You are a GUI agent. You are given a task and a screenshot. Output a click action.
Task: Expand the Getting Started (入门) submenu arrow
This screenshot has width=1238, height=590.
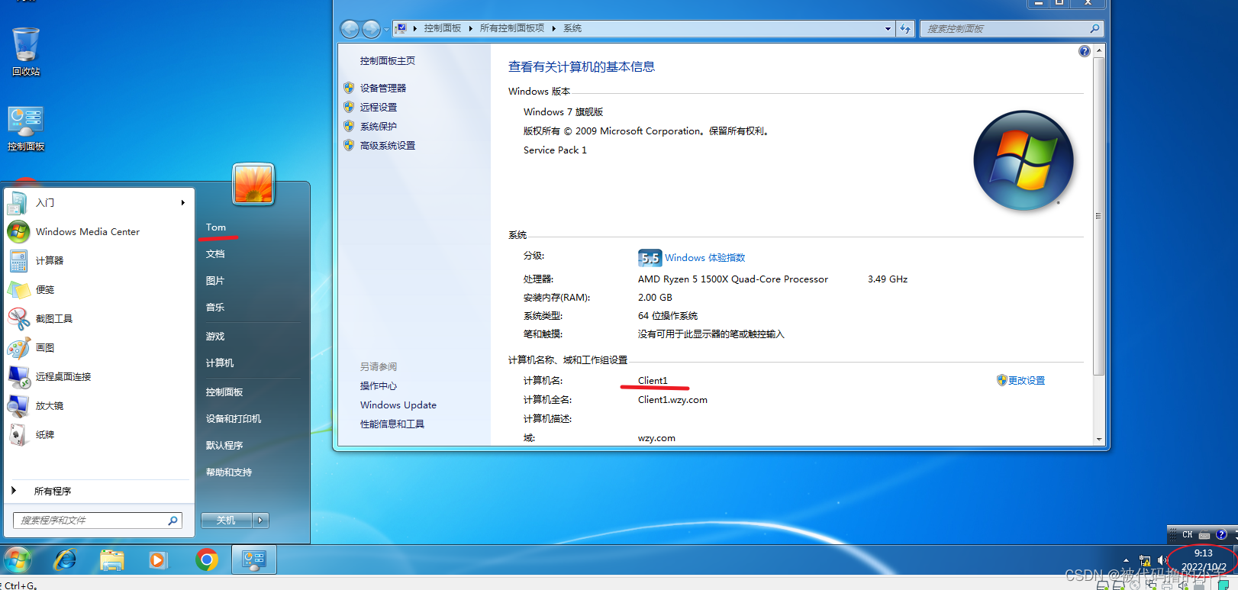pyautogui.click(x=182, y=202)
